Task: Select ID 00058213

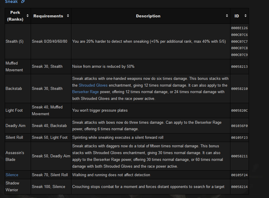Action: pos(239,67)
